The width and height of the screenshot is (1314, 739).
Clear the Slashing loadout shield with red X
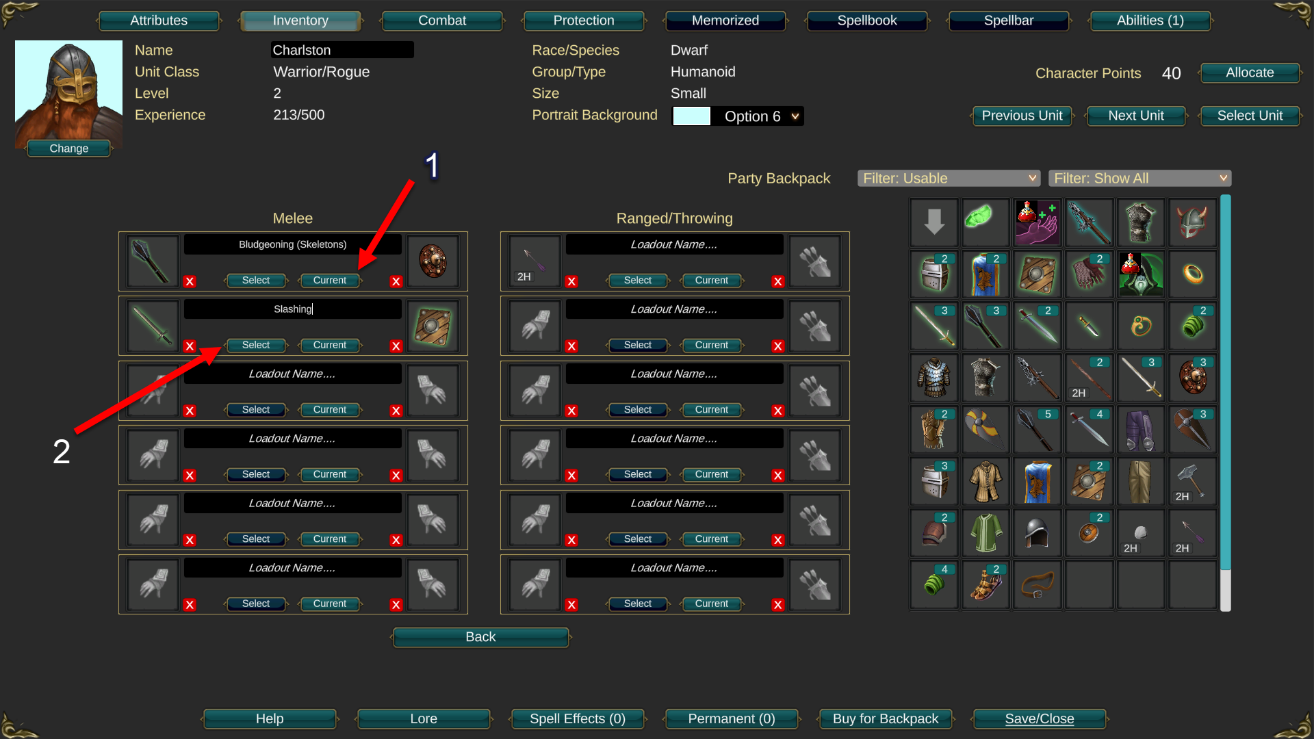coord(396,346)
